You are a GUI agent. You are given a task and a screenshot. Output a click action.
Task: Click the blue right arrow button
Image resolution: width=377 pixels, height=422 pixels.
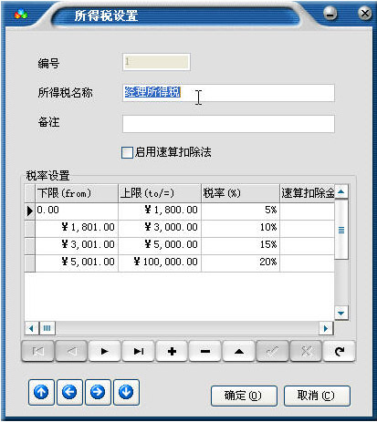point(98,392)
